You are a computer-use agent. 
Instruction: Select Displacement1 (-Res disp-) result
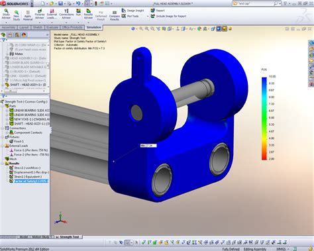coord(29,172)
